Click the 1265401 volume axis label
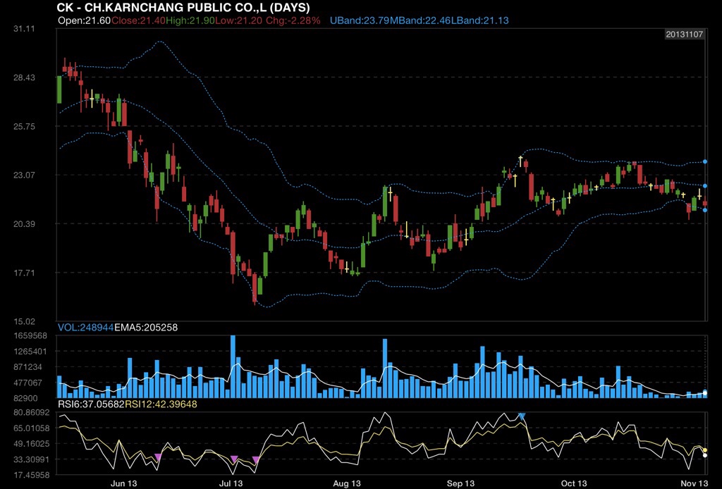This screenshot has width=722, height=489. 30,352
